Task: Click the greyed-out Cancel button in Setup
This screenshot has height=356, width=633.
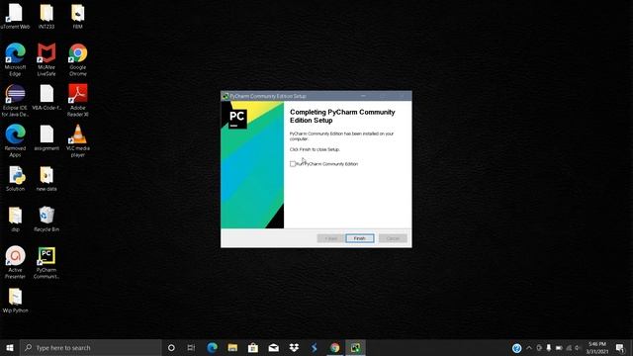Action: pos(393,238)
